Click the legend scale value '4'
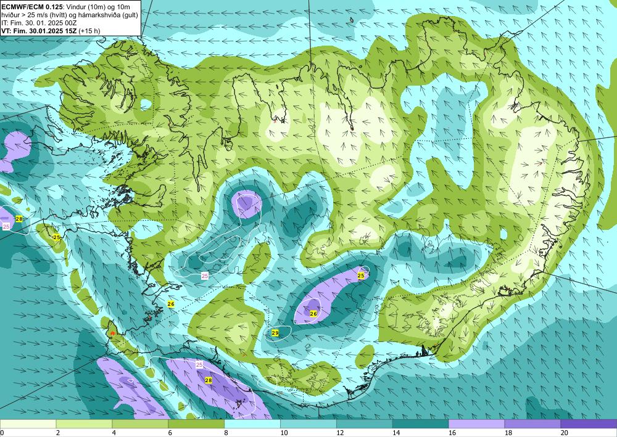 (x=114, y=433)
